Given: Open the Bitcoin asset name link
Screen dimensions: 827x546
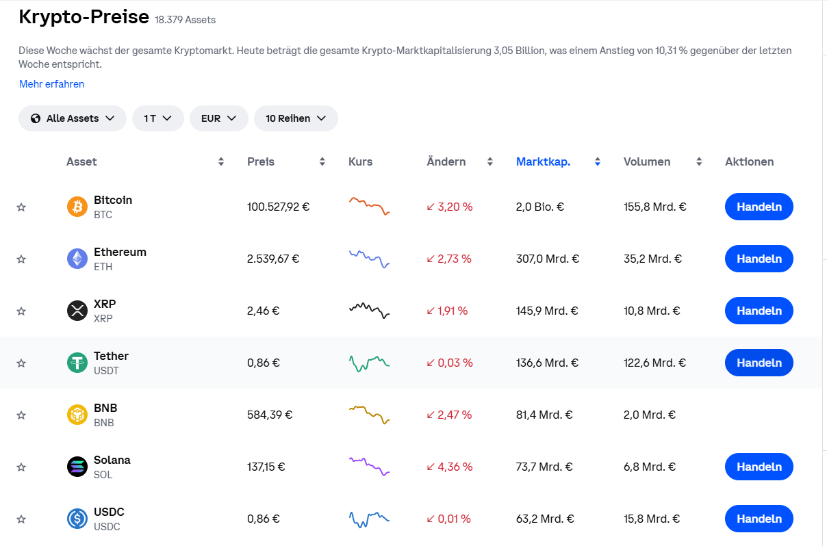Looking at the screenshot, I should [x=113, y=200].
